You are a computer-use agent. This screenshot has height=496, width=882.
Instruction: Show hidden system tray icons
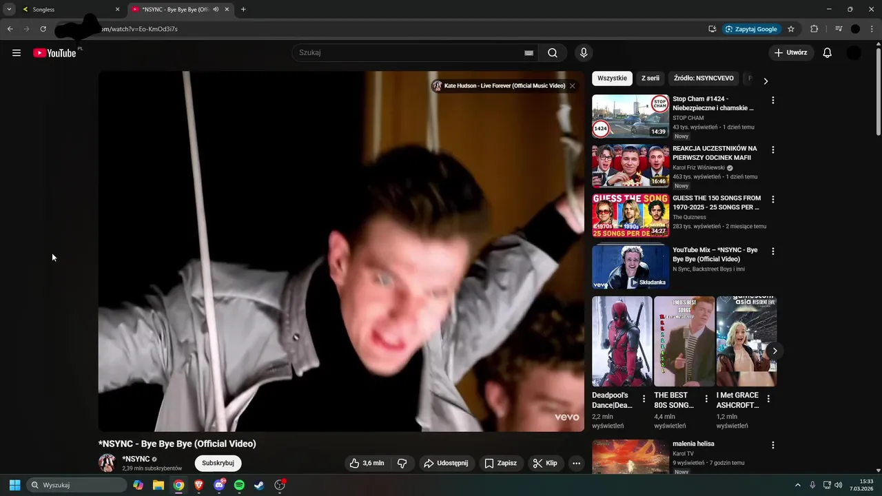[x=798, y=485]
